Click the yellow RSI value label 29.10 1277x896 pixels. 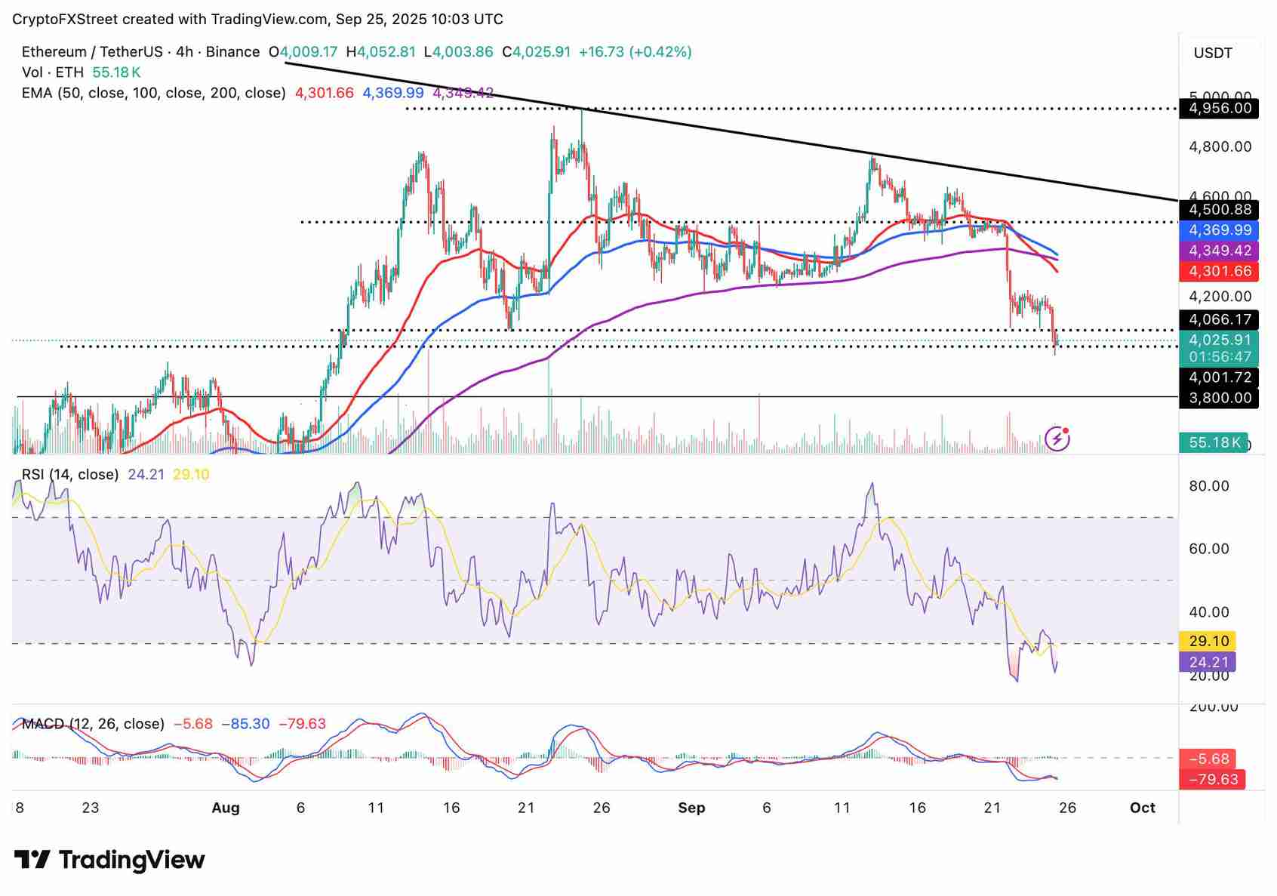1208,641
